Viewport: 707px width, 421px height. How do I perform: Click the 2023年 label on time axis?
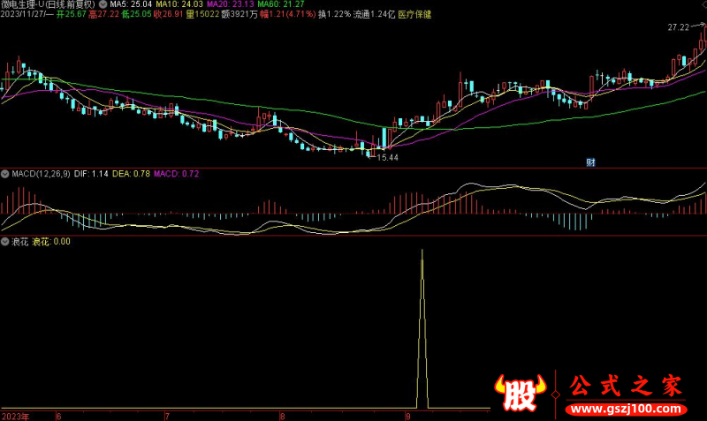pos(15,417)
